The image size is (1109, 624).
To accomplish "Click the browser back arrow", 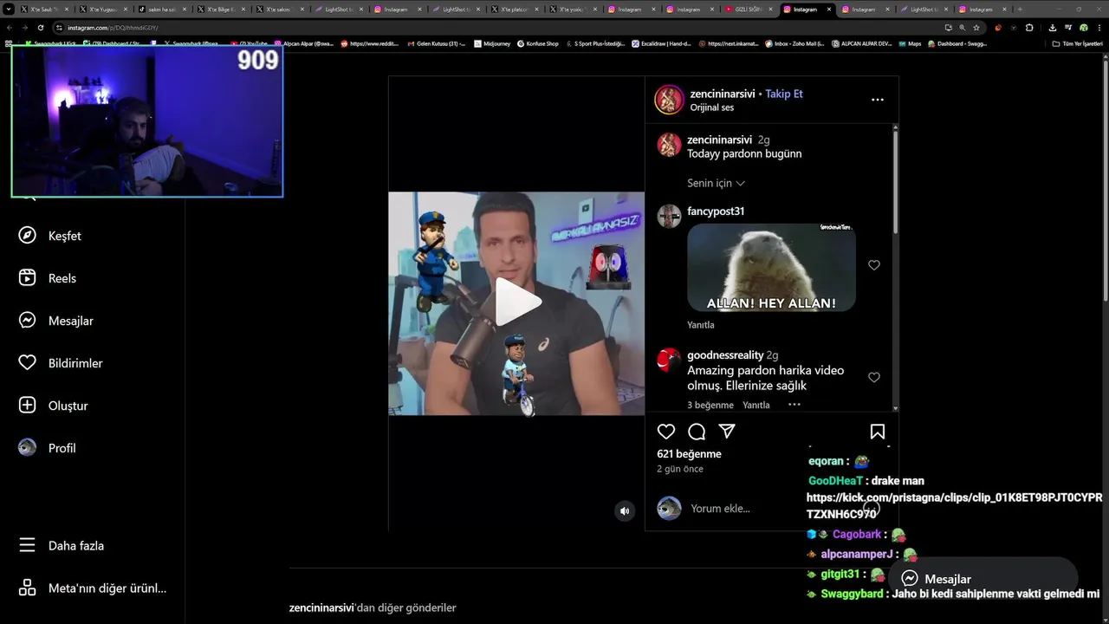I will click(10, 28).
